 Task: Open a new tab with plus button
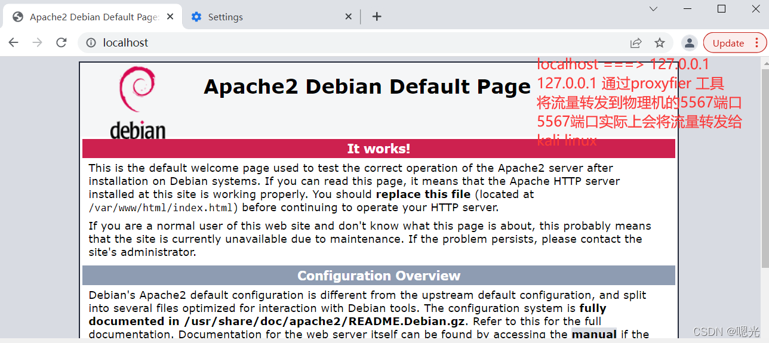click(x=377, y=17)
